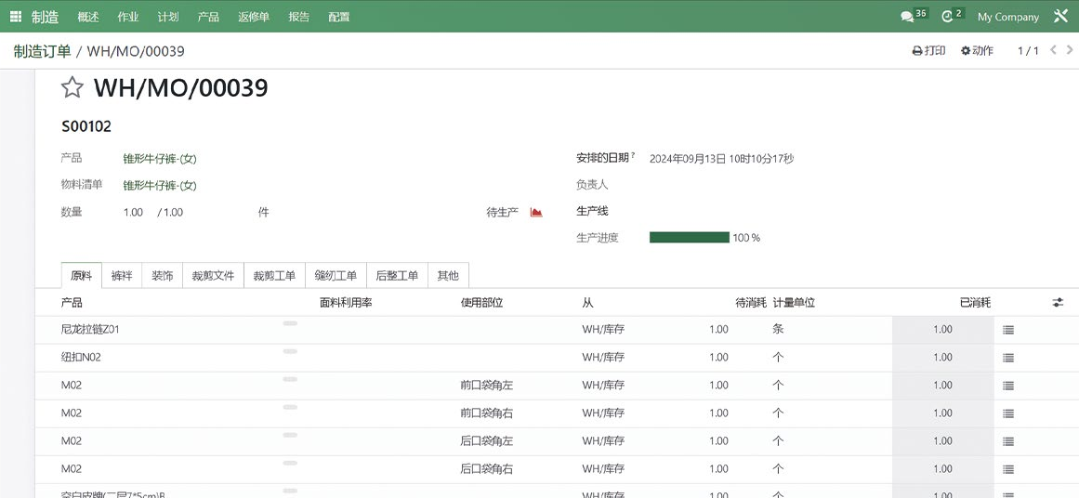Click the 1 / 1 pager counter
The height and width of the screenshot is (498, 1079).
tap(1028, 51)
